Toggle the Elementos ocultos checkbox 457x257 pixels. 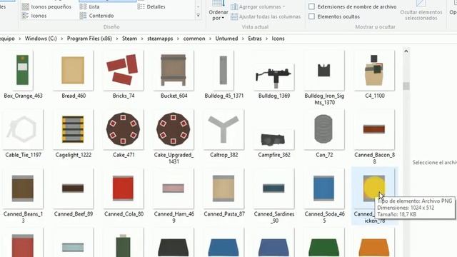pyautogui.click(x=311, y=16)
